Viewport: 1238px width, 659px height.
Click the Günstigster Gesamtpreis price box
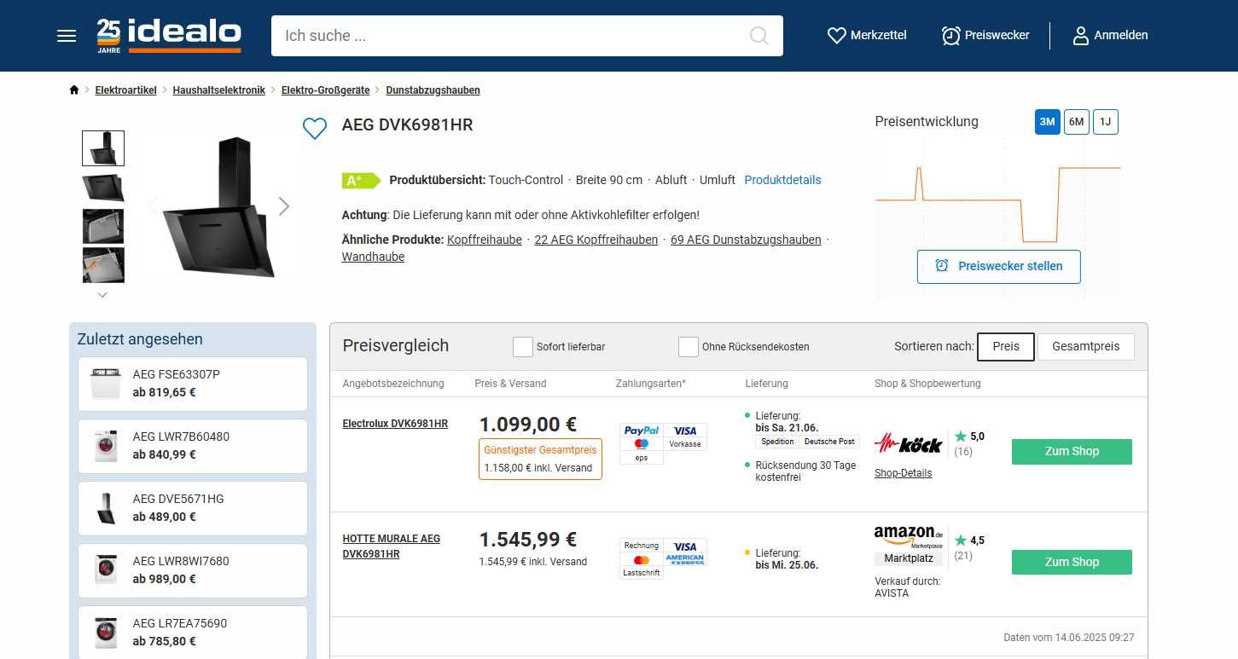540,459
